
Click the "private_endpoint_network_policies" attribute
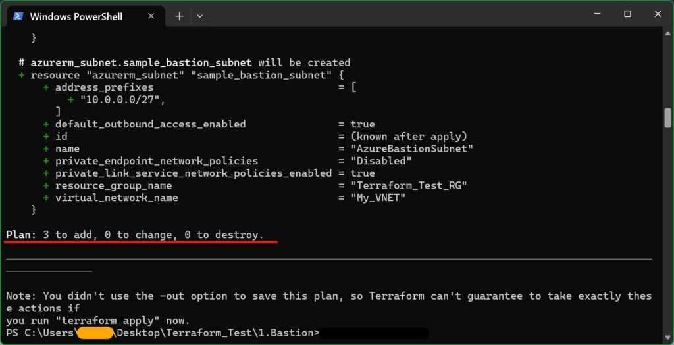coord(157,162)
